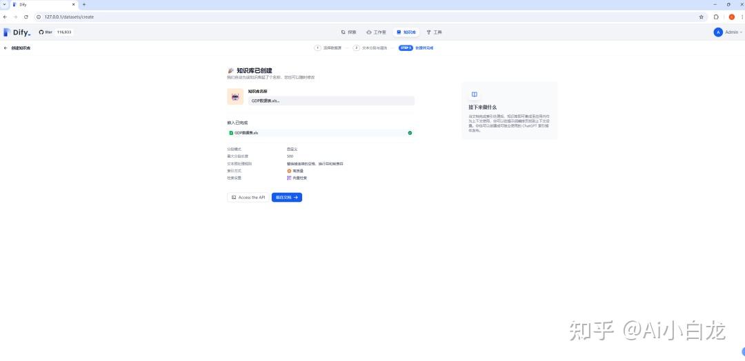The image size is (745, 361).
Task: Open the Admin account dropdown
Action: coord(728,32)
